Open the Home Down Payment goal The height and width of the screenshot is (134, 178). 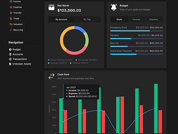(121, 51)
